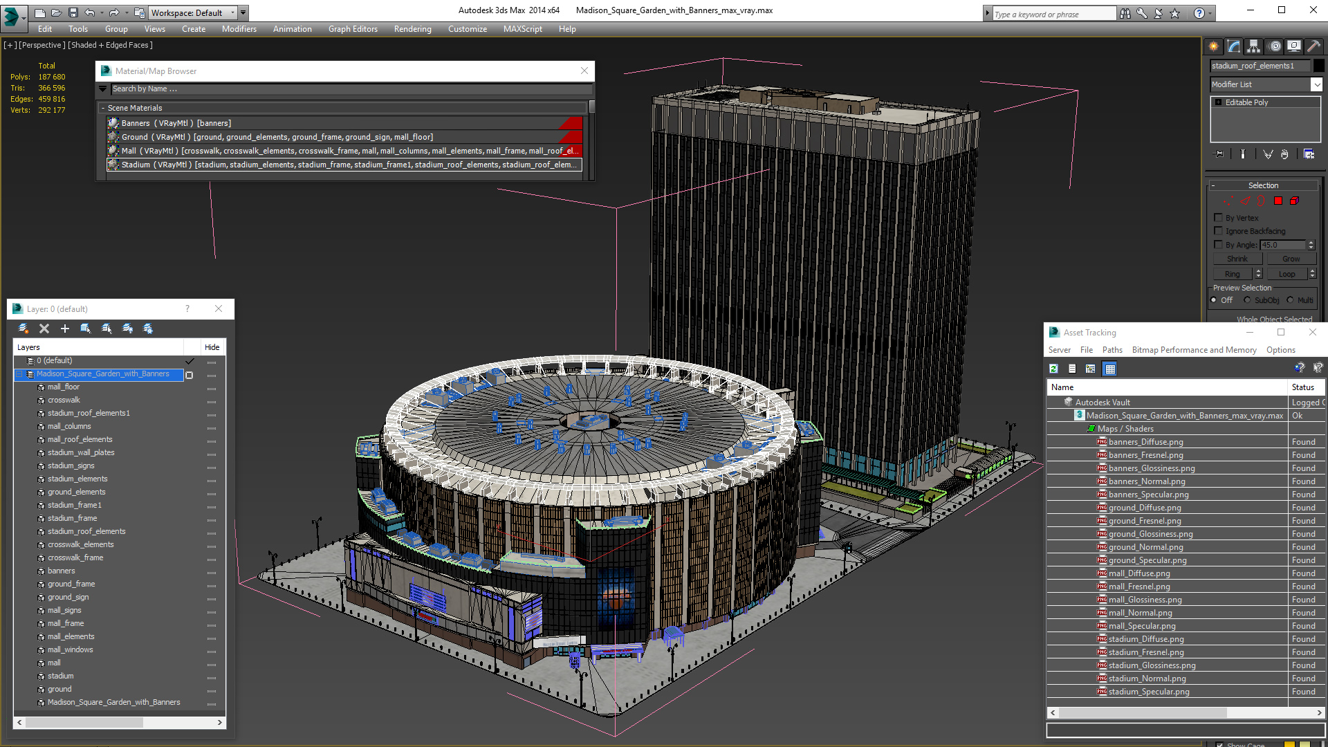Expand the Editable Poly stack entry
The image size is (1328, 747).
(1218, 102)
